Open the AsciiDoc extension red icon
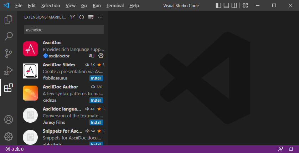The width and height of the screenshot is (299, 153). pyautogui.click(x=30, y=49)
